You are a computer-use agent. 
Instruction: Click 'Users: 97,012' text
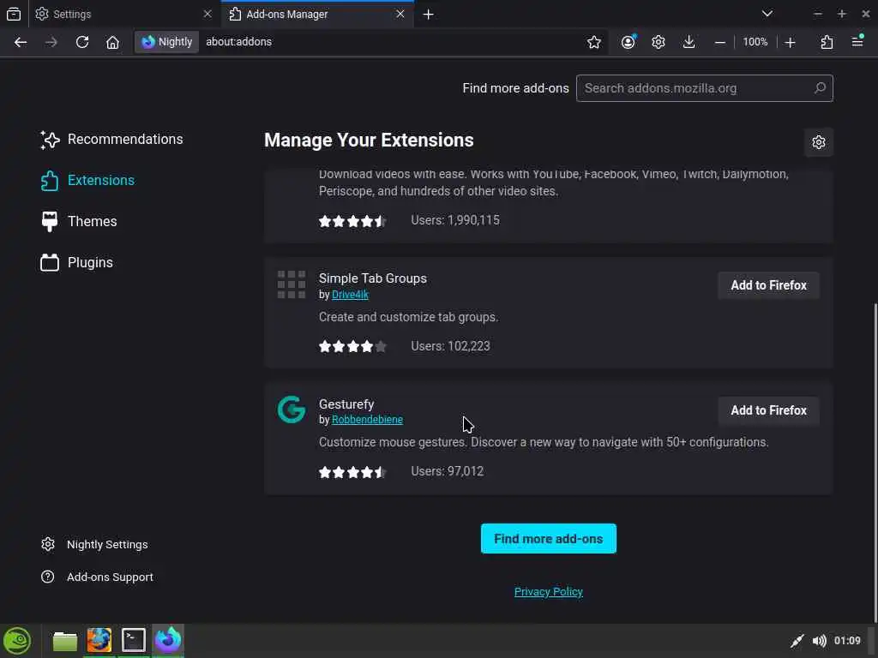(x=447, y=472)
